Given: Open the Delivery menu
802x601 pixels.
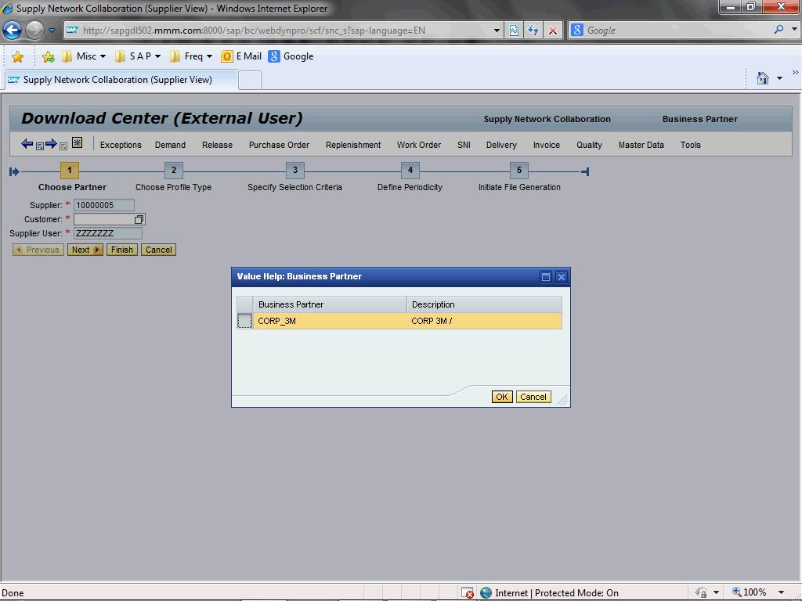Looking at the screenshot, I should tap(501, 145).
